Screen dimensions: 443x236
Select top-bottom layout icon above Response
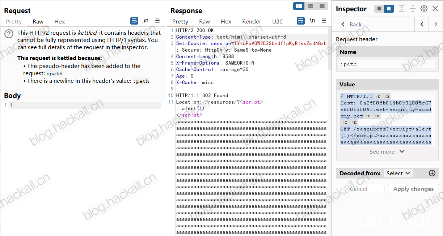(x=310, y=6)
